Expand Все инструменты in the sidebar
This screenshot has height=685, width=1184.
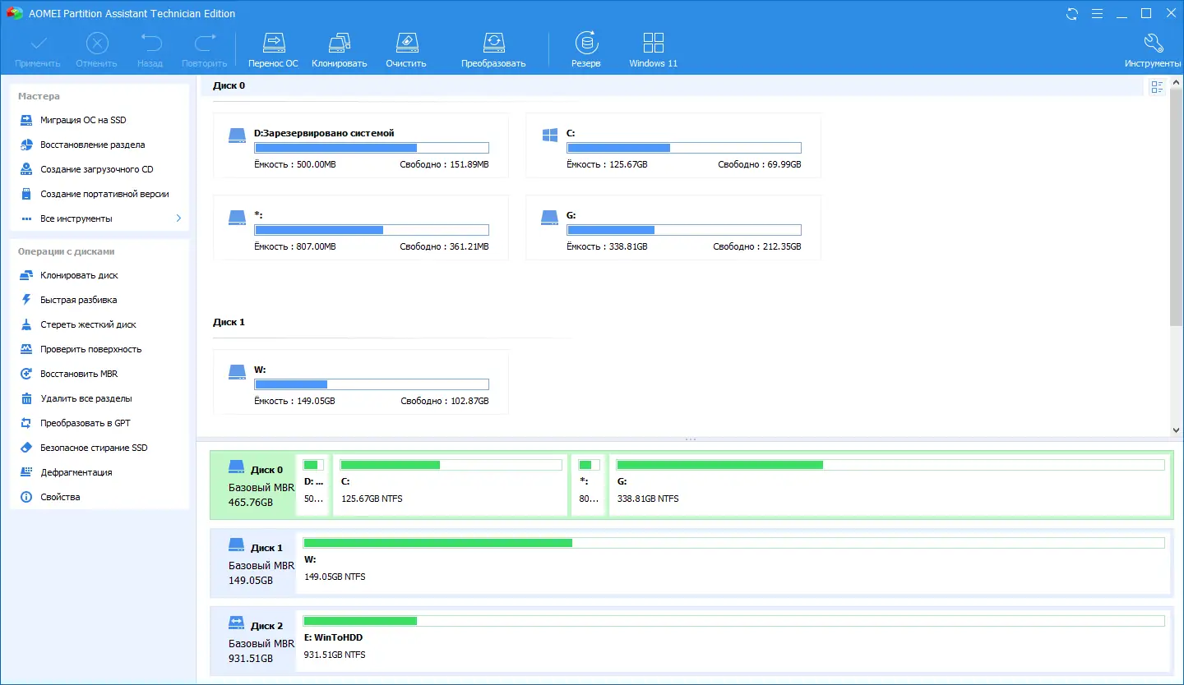(x=77, y=218)
